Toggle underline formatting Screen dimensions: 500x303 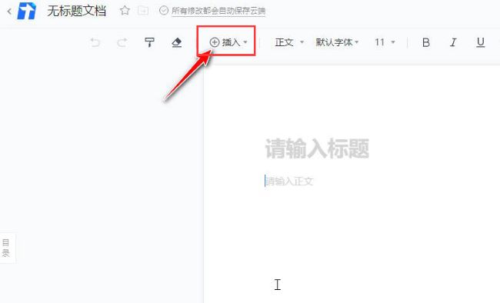point(481,42)
